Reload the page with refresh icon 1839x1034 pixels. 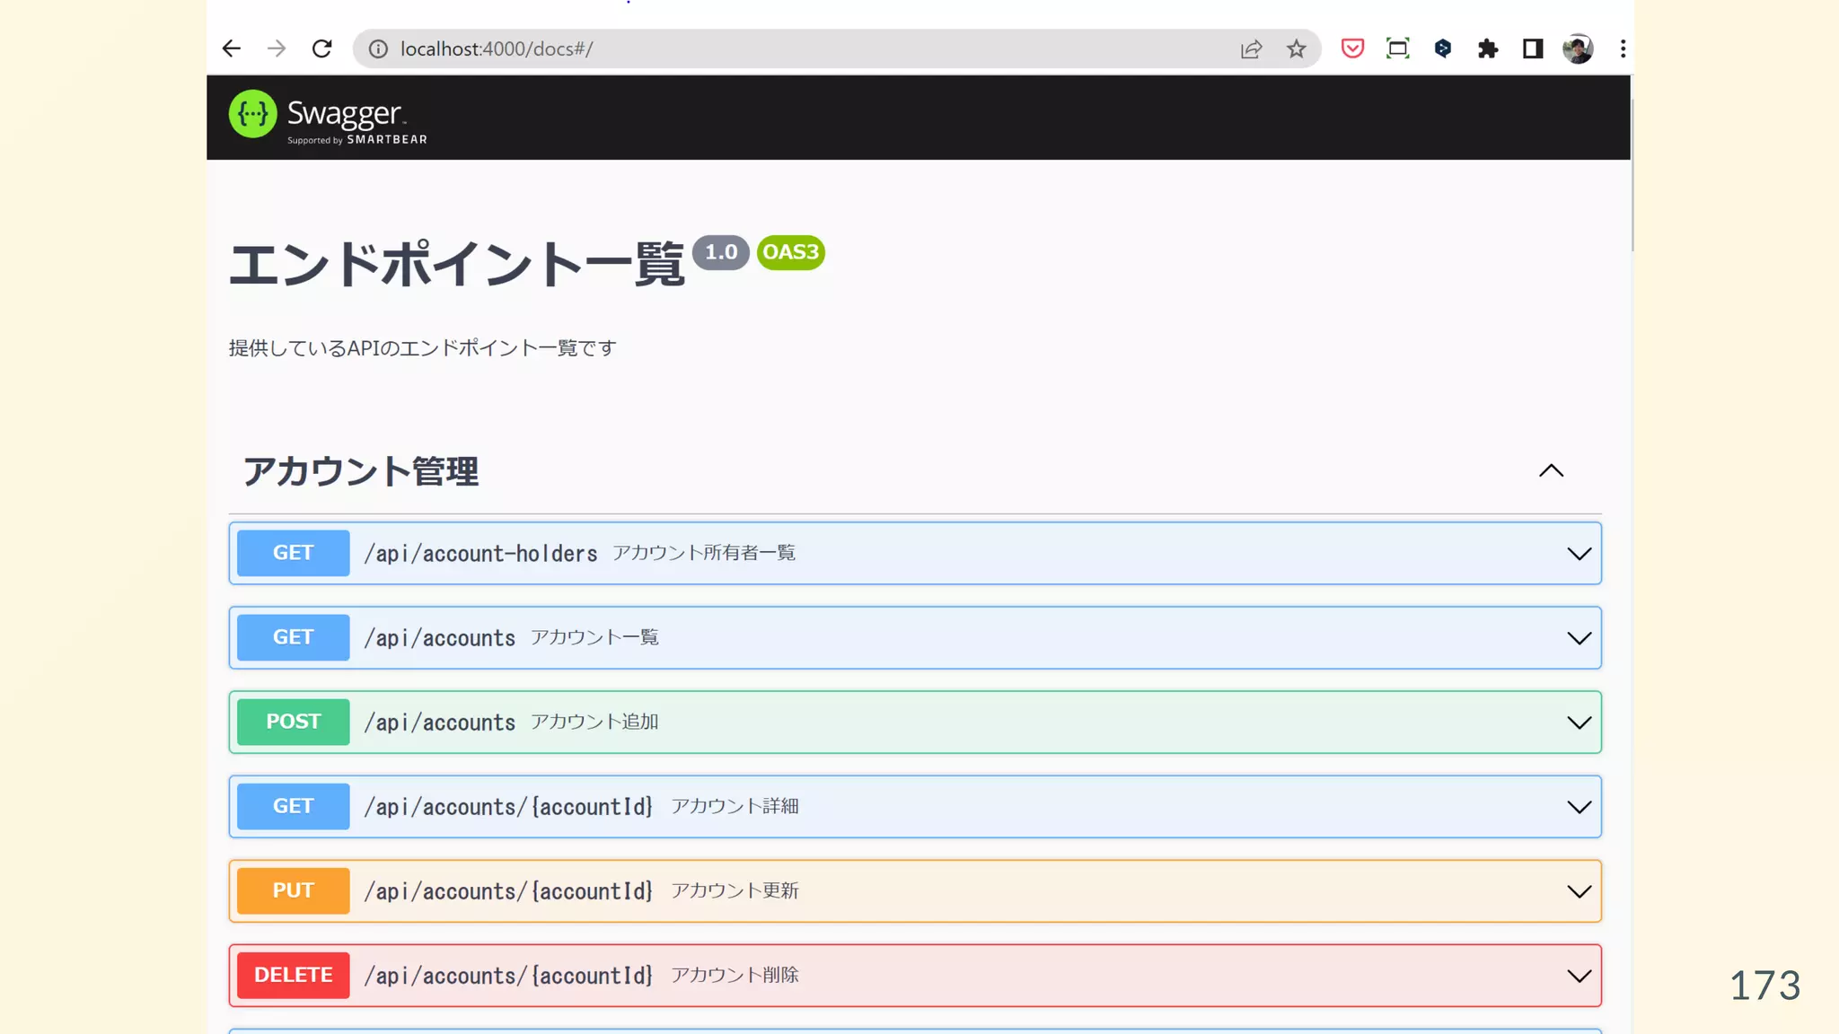click(322, 48)
